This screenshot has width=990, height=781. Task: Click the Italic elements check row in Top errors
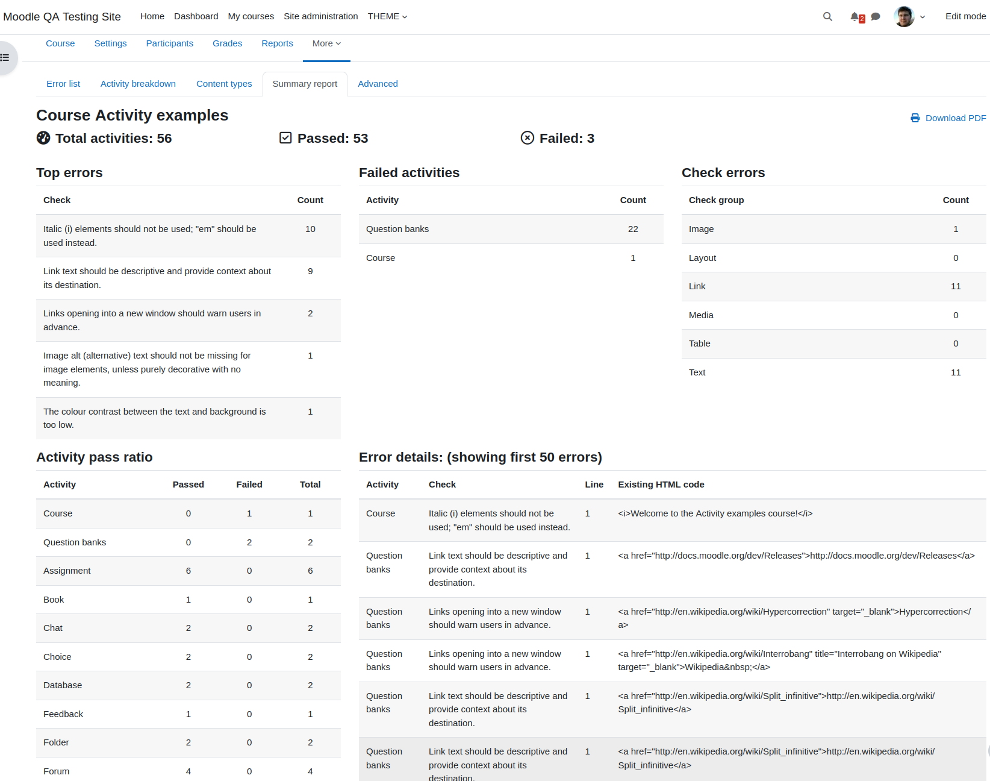(188, 236)
